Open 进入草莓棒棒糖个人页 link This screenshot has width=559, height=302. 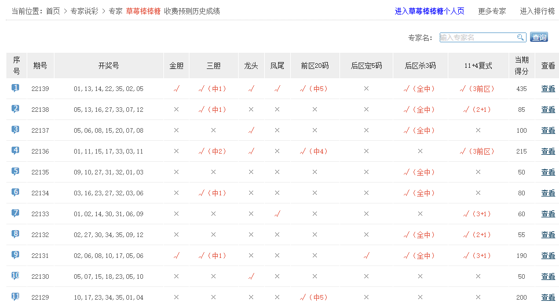(x=429, y=11)
